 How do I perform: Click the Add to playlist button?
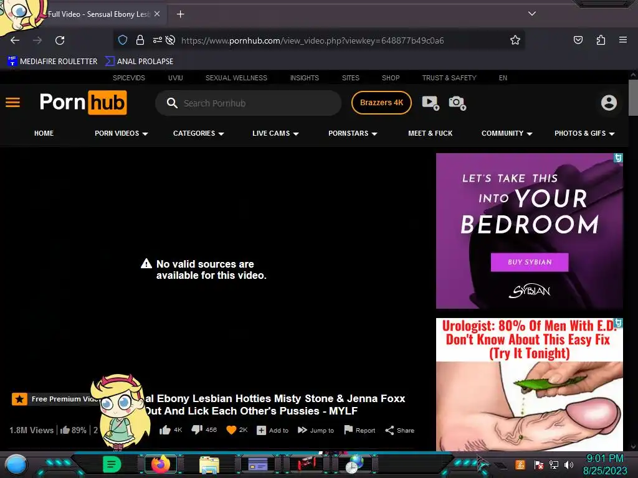click(273, 430)
